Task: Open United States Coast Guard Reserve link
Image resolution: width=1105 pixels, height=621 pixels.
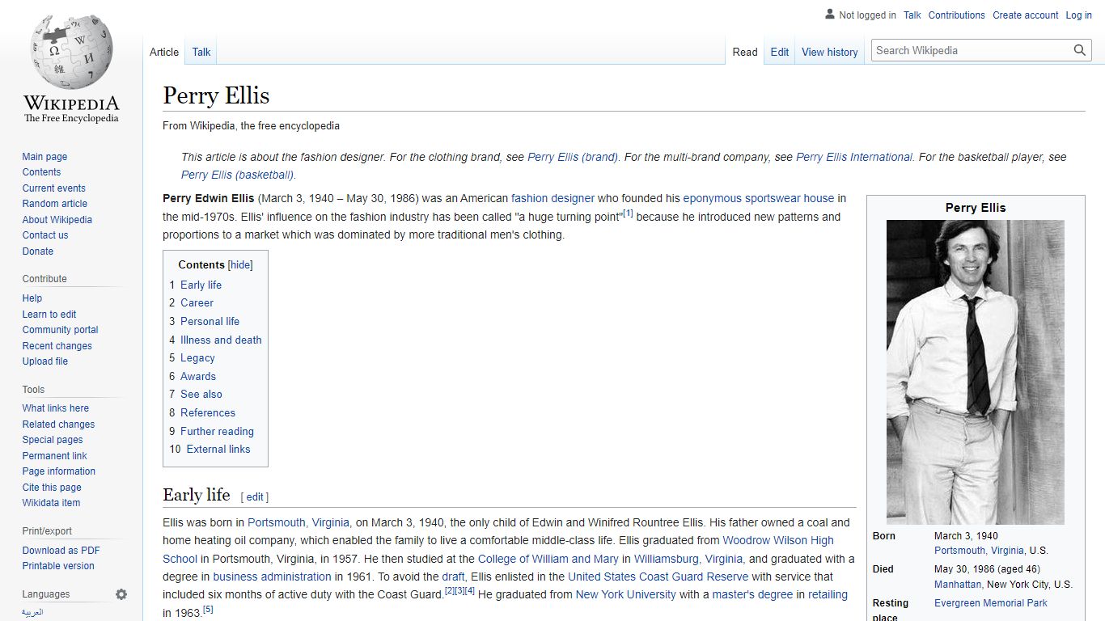Action: (658, 577)
